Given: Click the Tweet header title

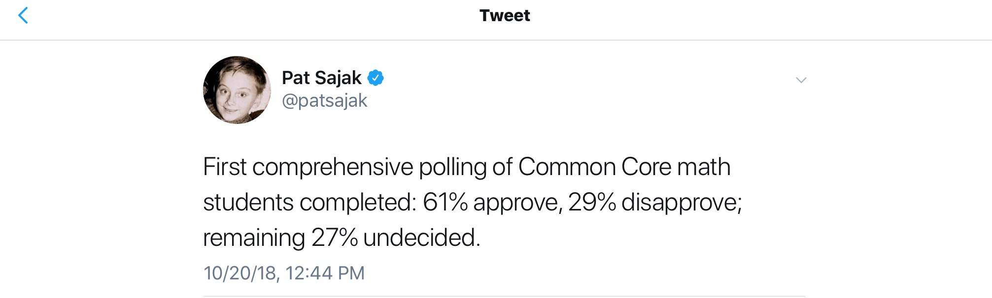Looking at the screenshot, I should [x=505, y=16].
